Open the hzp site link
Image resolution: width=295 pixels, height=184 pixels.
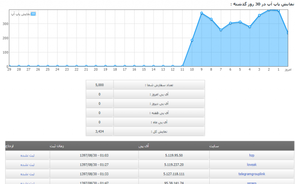point(252,155)
